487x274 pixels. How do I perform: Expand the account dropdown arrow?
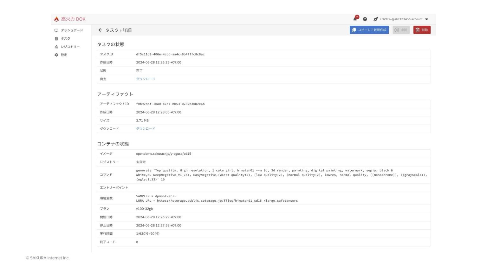pyautogui.click(x=427, y=19)
